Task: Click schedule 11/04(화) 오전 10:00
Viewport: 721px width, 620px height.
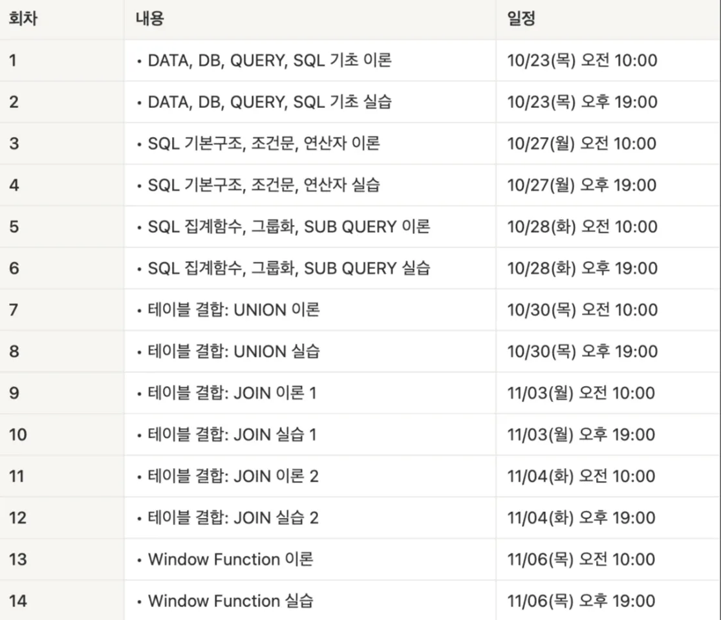Action: coord(581,476)
